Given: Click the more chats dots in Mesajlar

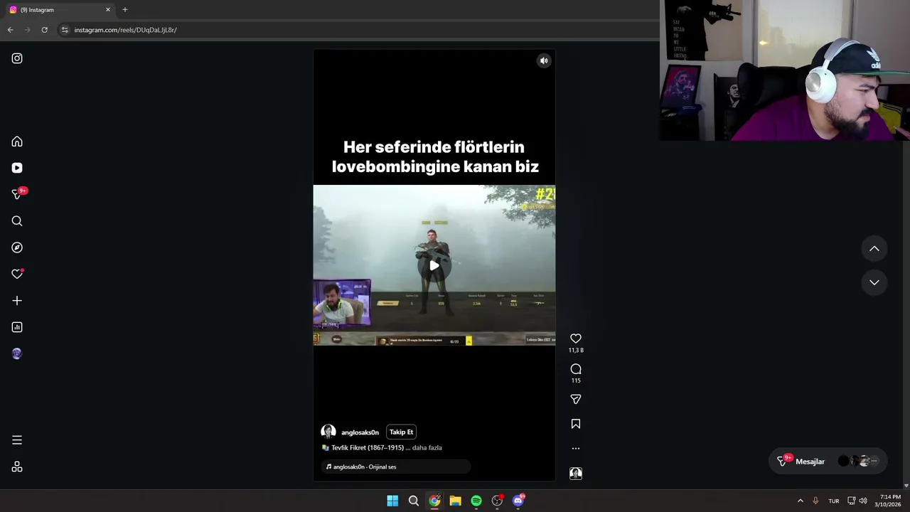Looking at the screenshot, I should pos(874,462).
